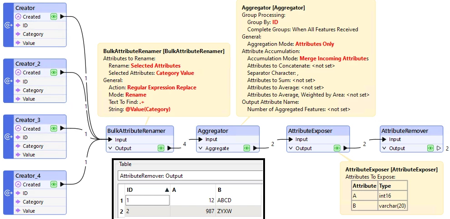The height and width of the screenshot is (219, 450).
Task: Select ID attribute arrow icon in Creator_4
Action: tap(18, 193)
